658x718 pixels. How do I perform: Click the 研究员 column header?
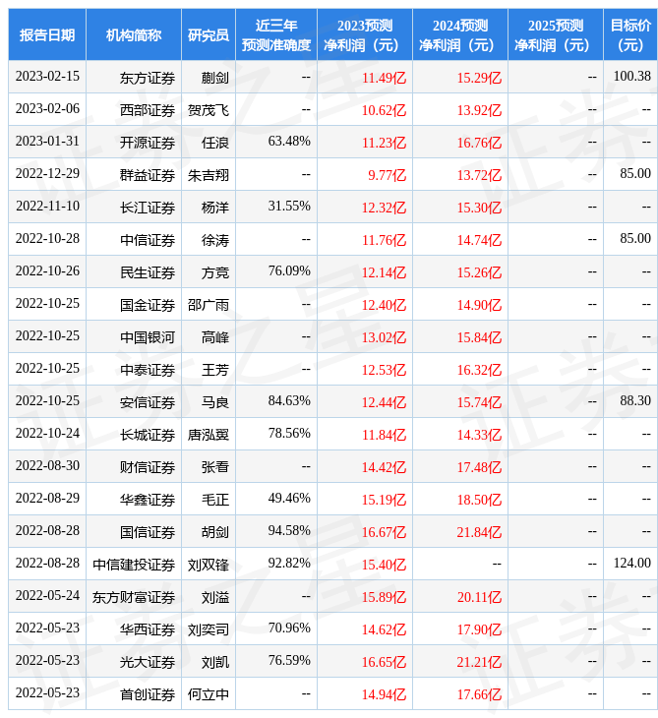(209, 34)
